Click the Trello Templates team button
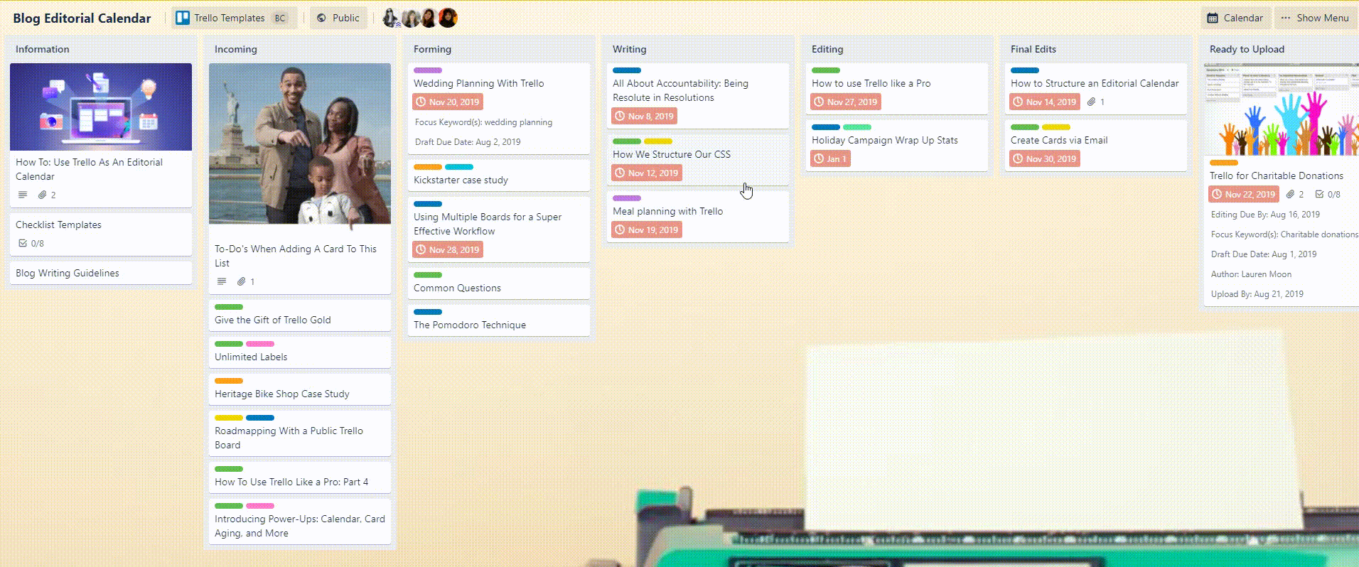1359x567 pixels. [234, 18]
